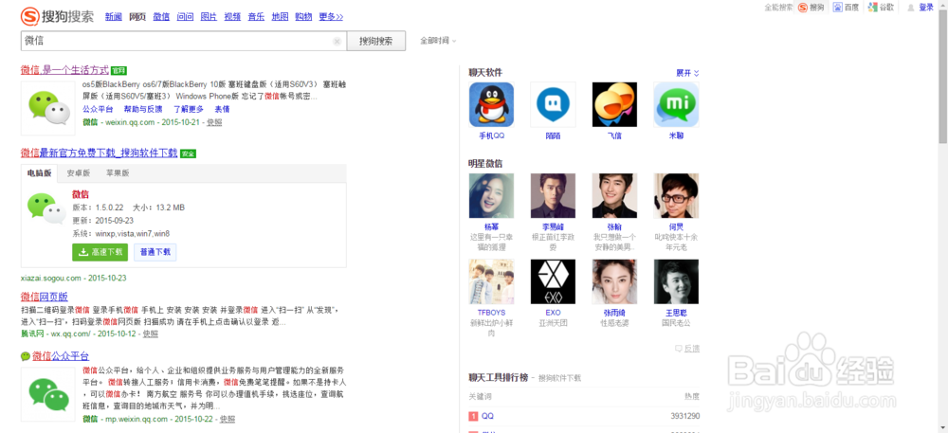Viewport: 948px width, 433px height.
Task: Click the 登录 user icon
Action: (910, 8)
